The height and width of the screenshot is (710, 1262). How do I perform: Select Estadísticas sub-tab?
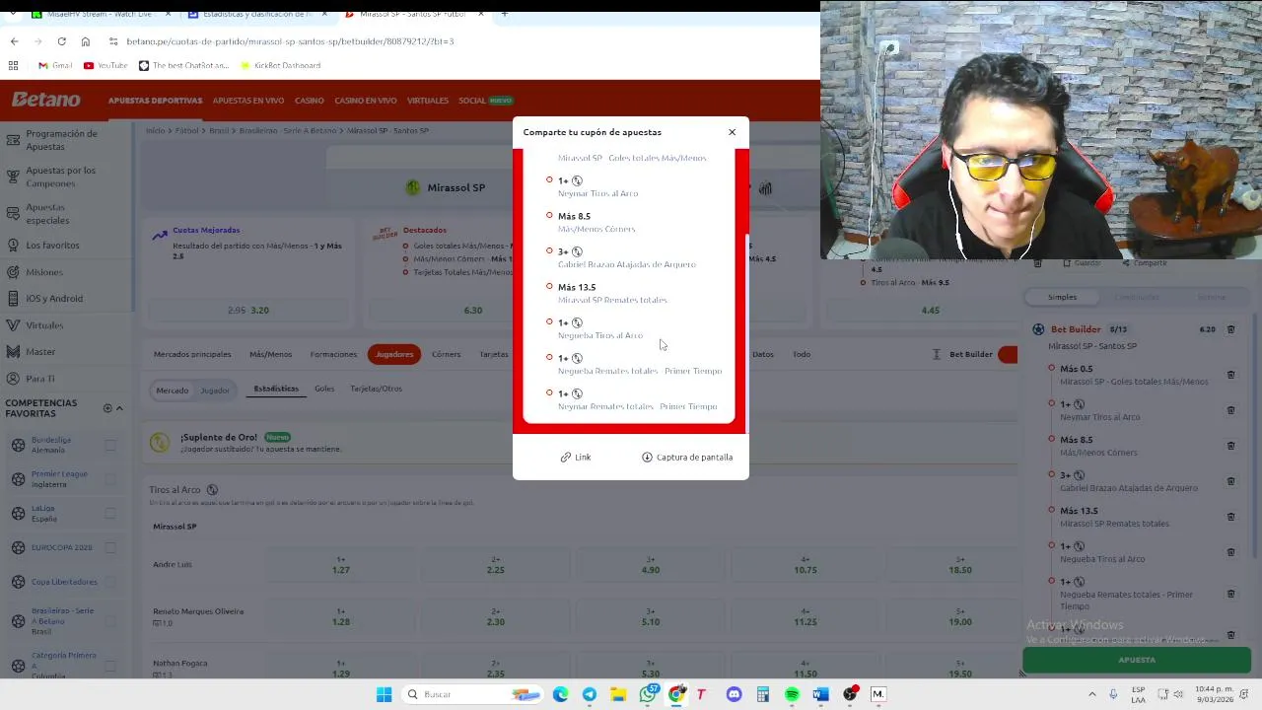pyautogui.click(x=276, y=389)
